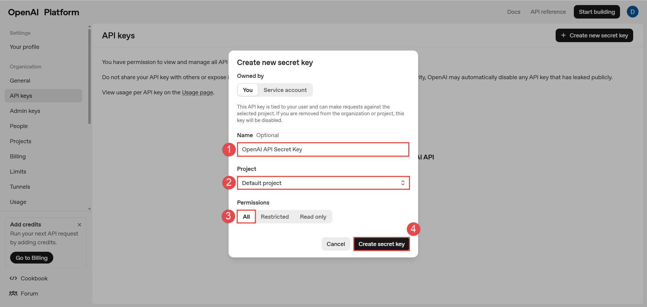Screen dimensions: 647x307
Task: Click the Create secret key button
Action: coord(381,244)
